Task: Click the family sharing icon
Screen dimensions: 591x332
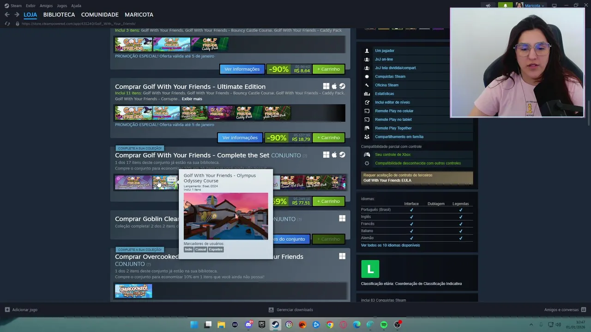Action: coord(367,137)
